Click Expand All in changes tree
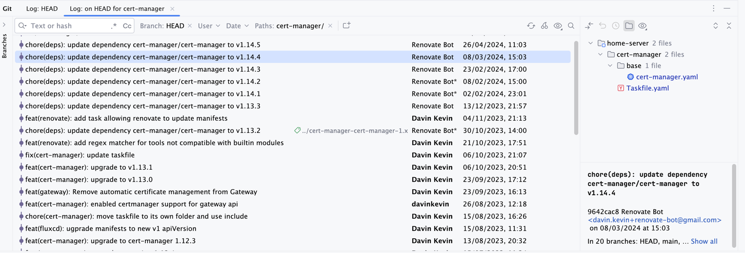 click(x=716, y=26)
